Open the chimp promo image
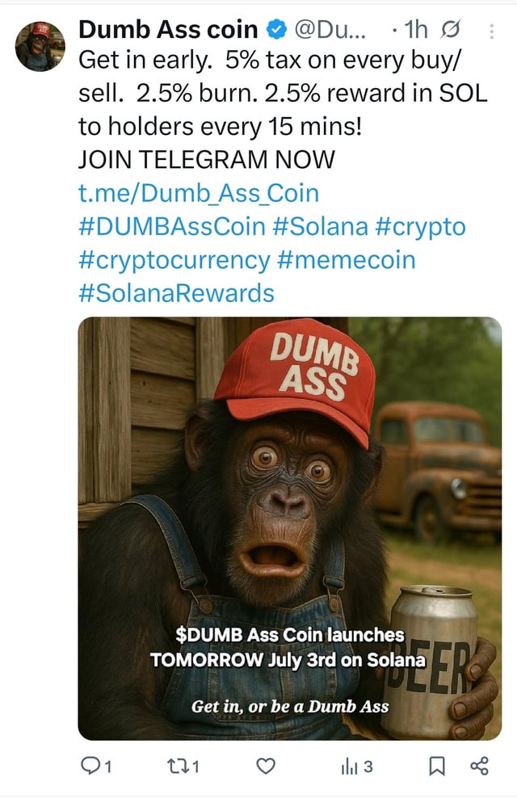 [289, 528]
